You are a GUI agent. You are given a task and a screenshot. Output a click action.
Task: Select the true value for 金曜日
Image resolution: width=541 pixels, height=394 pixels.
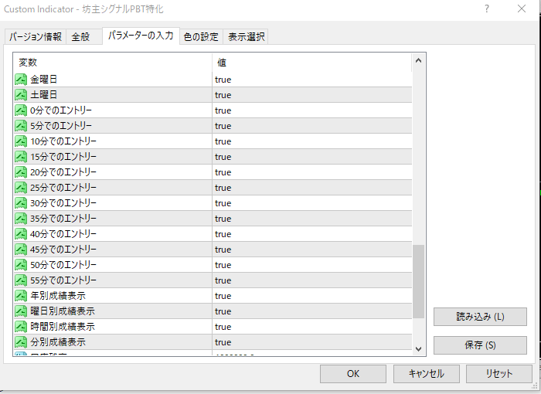(223, 80)
